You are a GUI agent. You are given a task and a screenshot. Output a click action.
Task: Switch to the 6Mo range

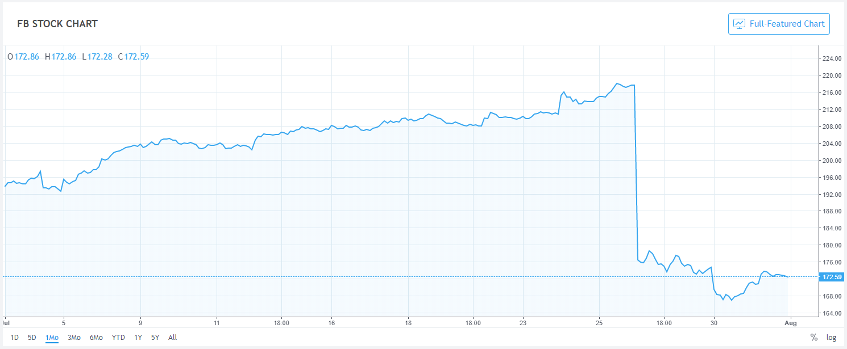click(x=96, y=338)
